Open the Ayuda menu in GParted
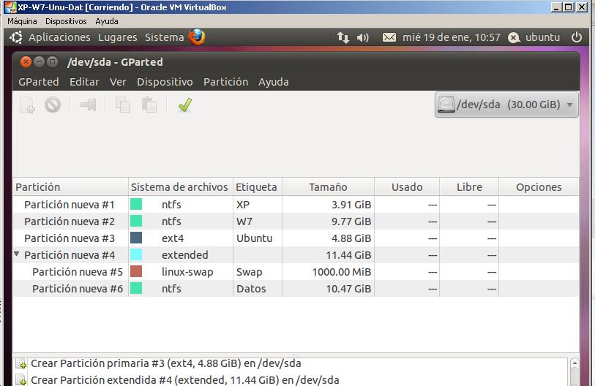This screenshot has width=595, height=386. 274,82
